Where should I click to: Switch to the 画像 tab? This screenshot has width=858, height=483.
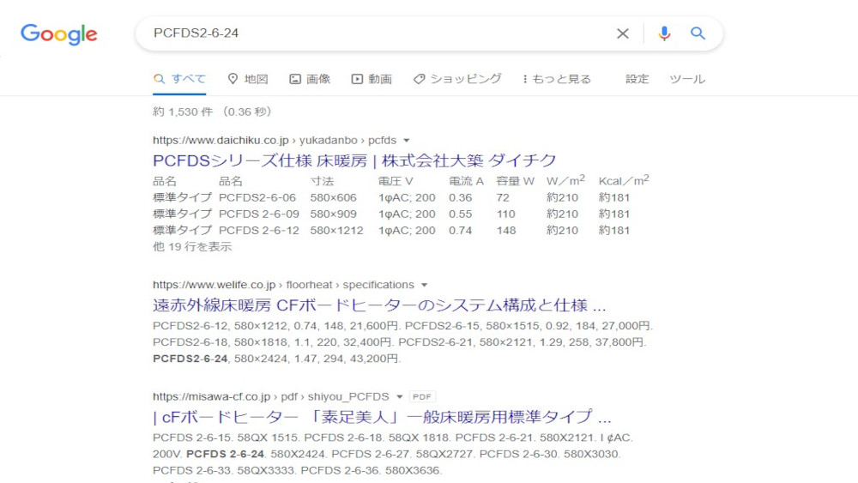tap(310, 79)
